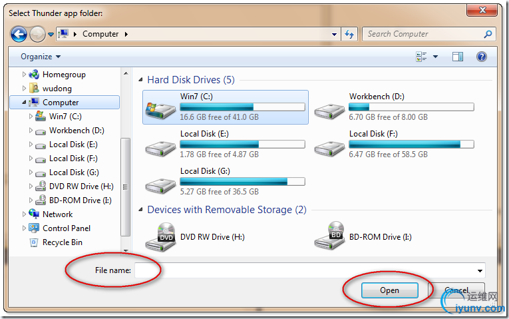Click the navigation pane scroll up arrow
509x319 pixels.
126,74
